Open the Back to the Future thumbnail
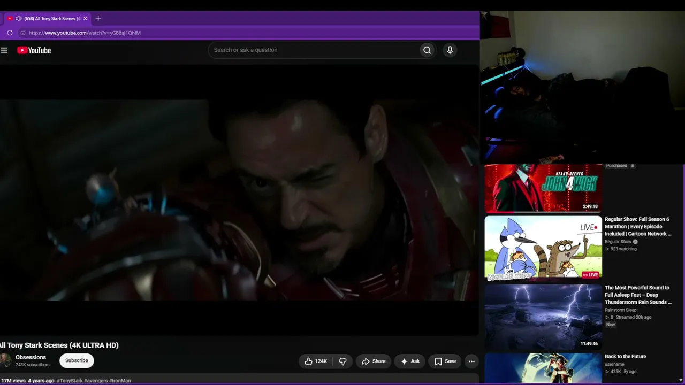685x385 pixels. coord(543,368)
